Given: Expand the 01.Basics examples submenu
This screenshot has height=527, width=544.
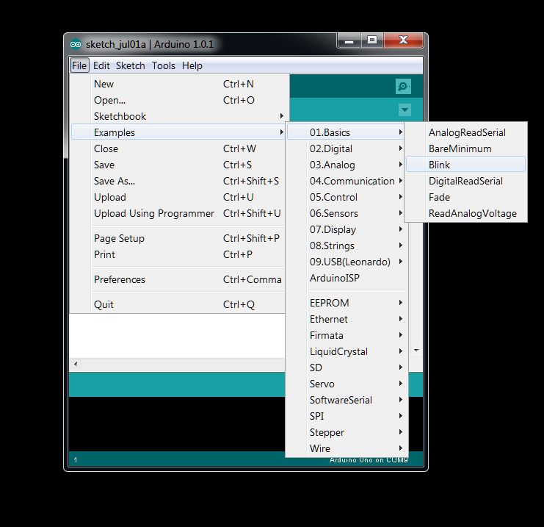Looking at the screenshot, I should click(347, 132).
